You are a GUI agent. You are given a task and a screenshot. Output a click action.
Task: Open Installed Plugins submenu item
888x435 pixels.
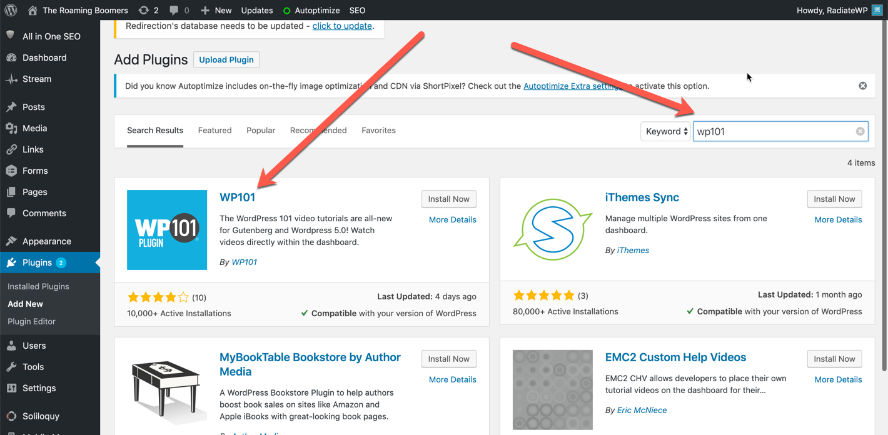(38, 286)
